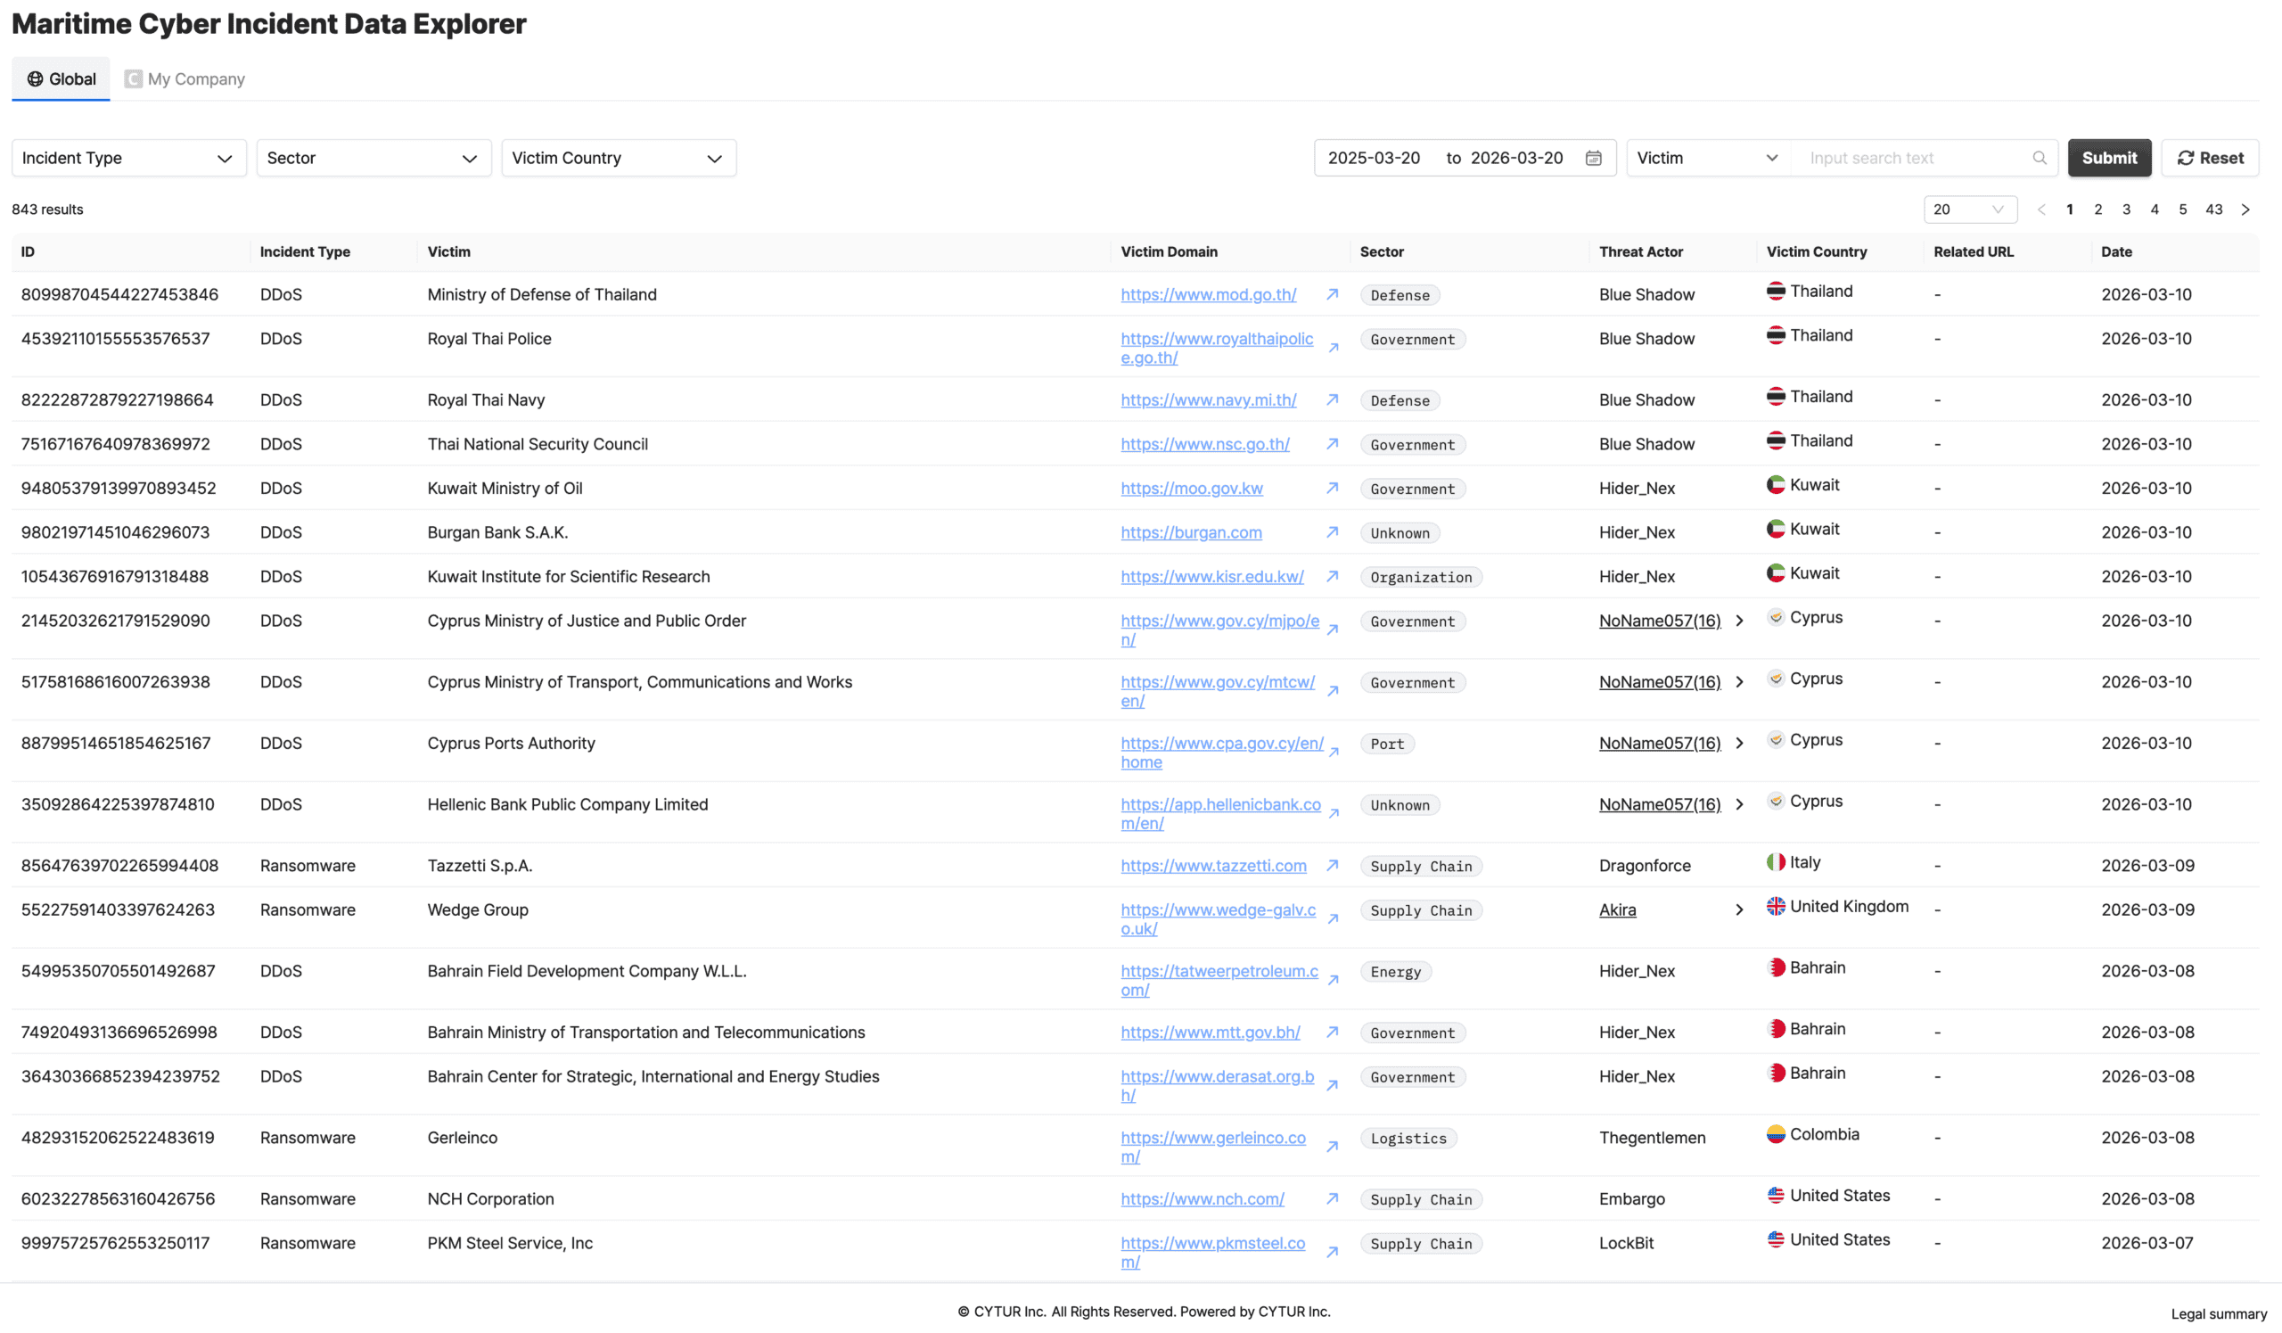Open the Incident Type dropdown
Screen dimensions: 2282x1333
tap(128, 159)
